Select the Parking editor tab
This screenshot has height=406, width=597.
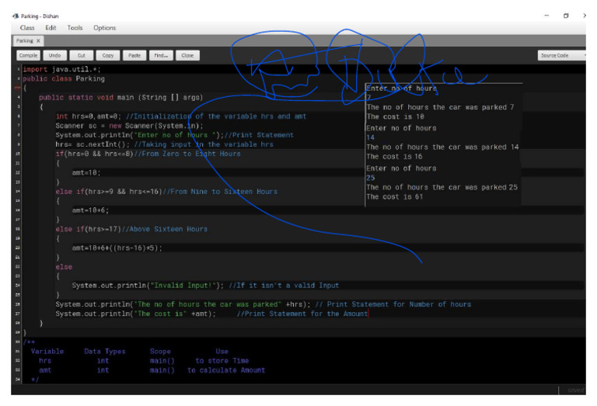point(25,40)
